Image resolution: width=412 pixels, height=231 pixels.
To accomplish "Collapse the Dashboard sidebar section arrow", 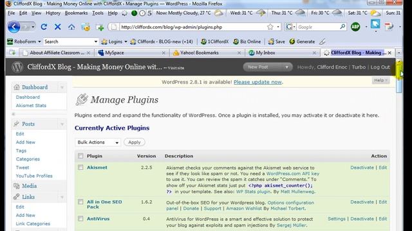I will click(62, 87).
